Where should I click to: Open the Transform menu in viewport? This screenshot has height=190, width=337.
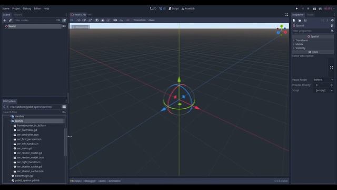[x=140, y=20]
